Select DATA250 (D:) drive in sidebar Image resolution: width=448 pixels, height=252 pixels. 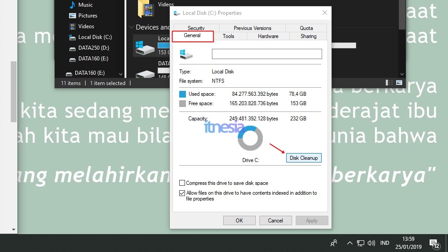93,48
